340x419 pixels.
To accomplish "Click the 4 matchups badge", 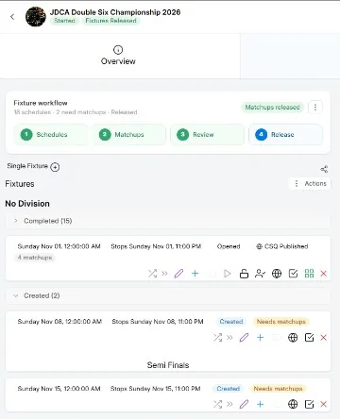I will tap(35, 258).
